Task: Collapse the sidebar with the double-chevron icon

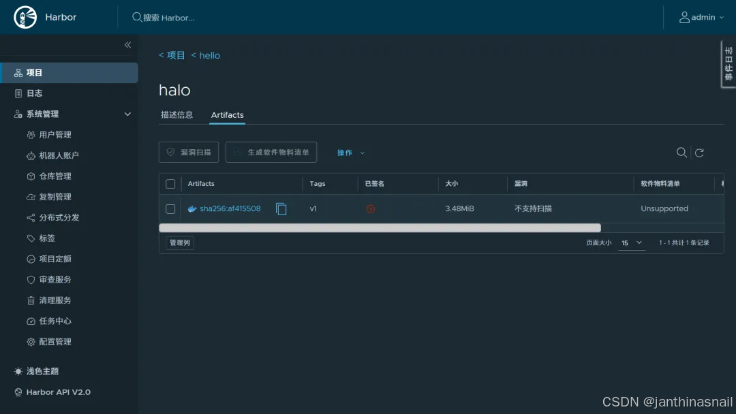Action: [x=127, y=45]
